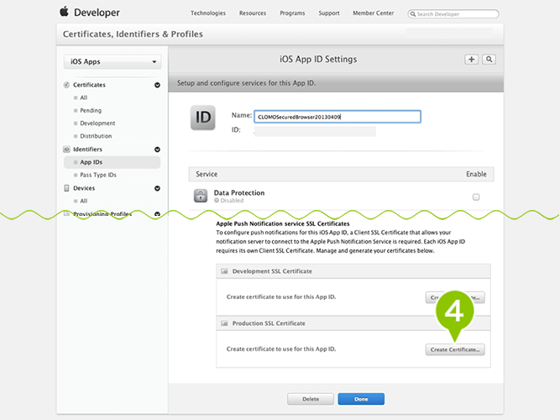Screen dimensions: 560x420
Task: Select Development certificates
Action: pos(97,123)
